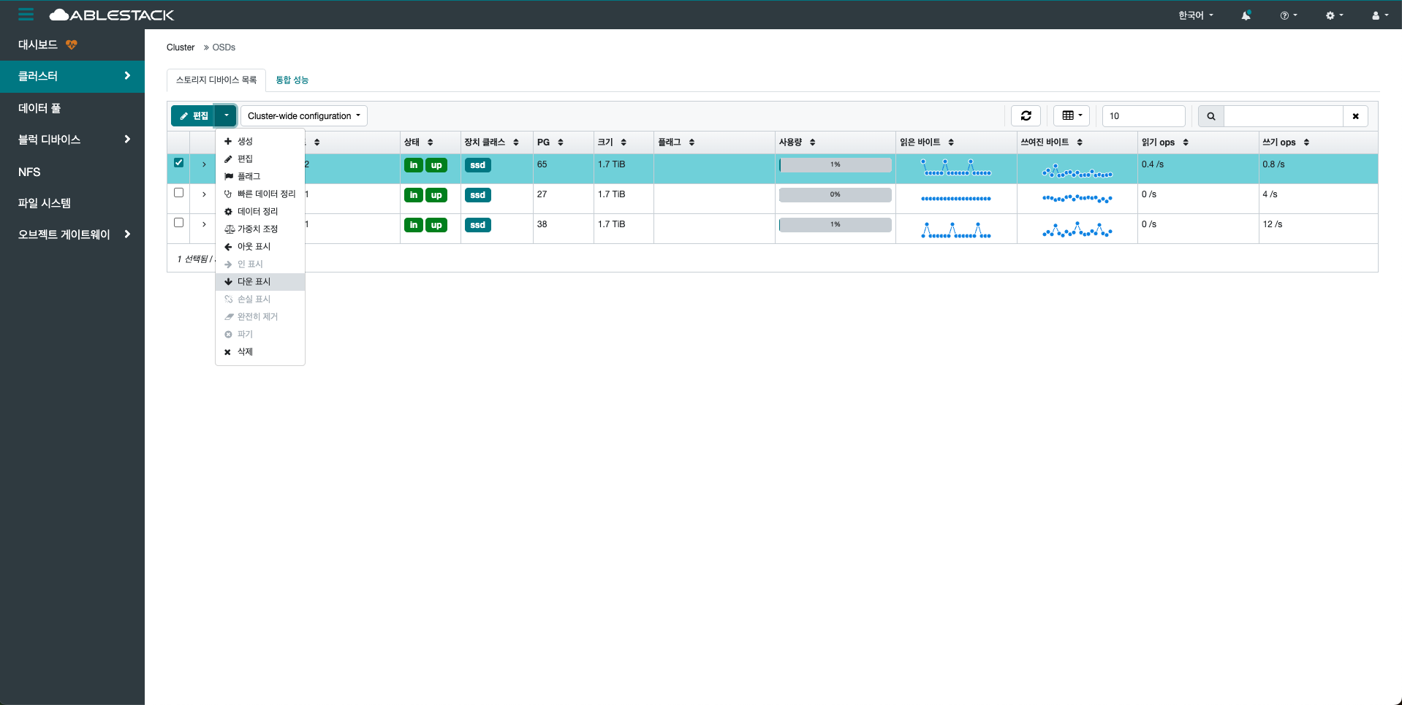Screen dimensions: 1402x705
Task: Open the user profile menu
Action: tap(1379, 15)
